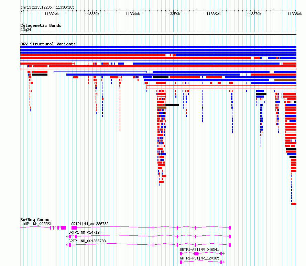Click the 113350k ruler tick label

tap(173, 14)
